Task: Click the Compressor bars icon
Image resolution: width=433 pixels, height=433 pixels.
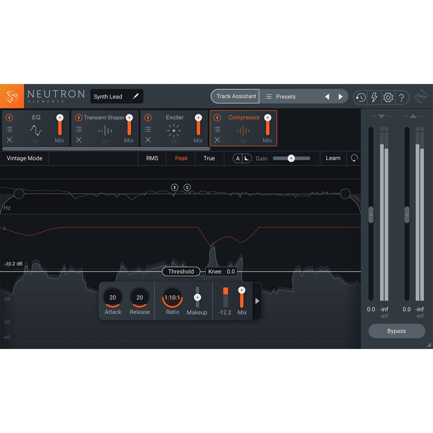Action: click(243, 130)
